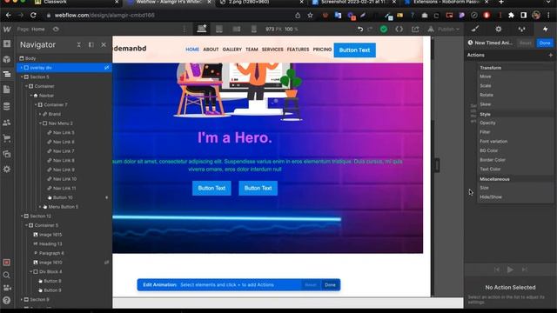Toggle visibility icon on overlay div row
The width and height of the screenshot is (557, 313).
[x=106, y=68]
